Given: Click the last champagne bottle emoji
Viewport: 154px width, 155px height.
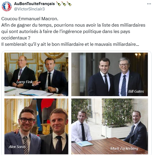Looking at the screenshot, I should (69, 4).
